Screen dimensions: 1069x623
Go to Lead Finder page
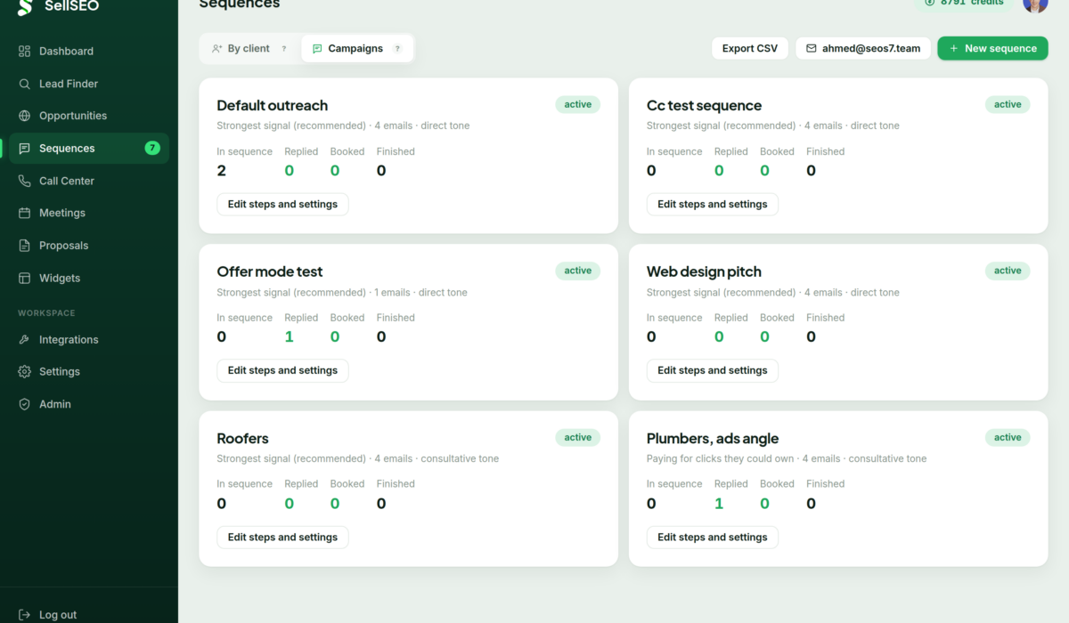tap(89, 84)
